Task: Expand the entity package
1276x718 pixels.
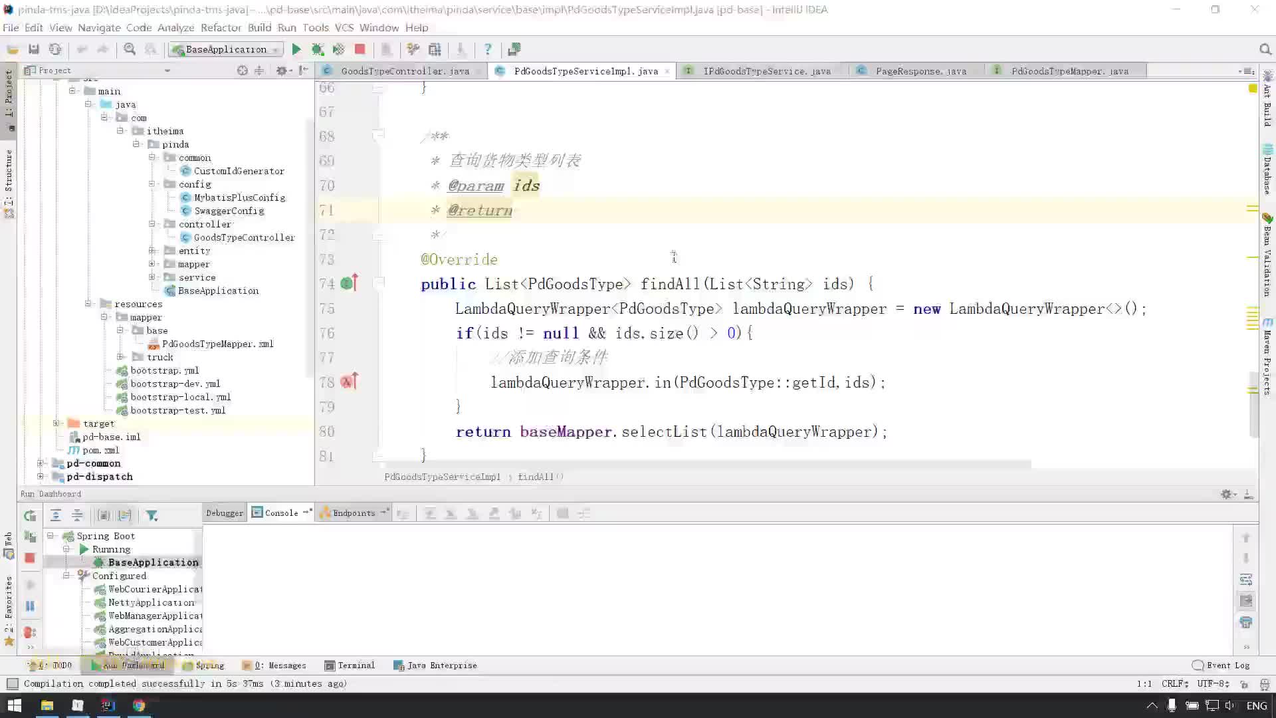Action: click(x=152, y=251)
